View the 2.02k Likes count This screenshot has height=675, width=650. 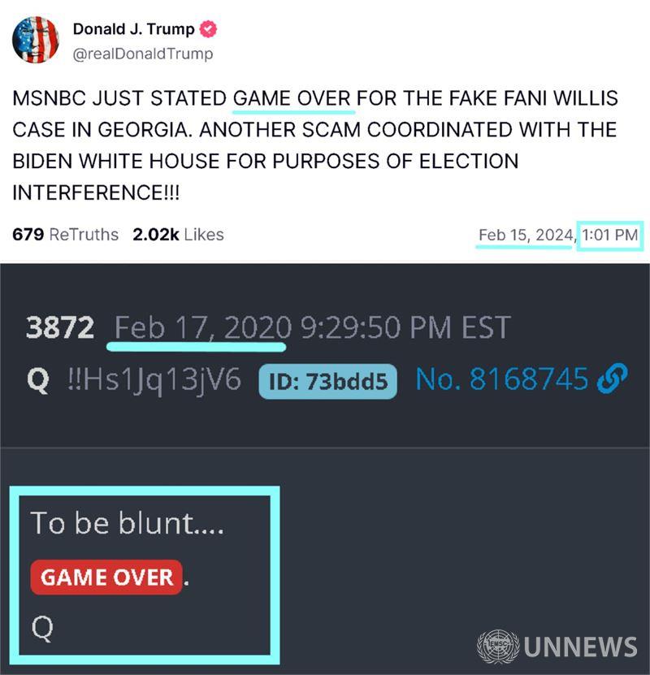178,235
